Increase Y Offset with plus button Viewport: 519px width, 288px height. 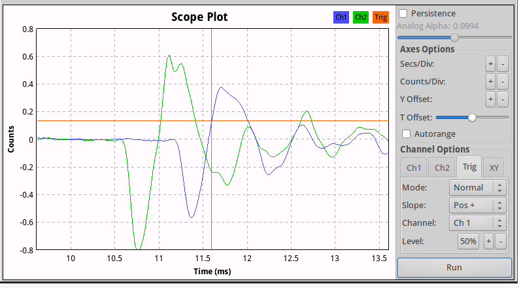490,99
